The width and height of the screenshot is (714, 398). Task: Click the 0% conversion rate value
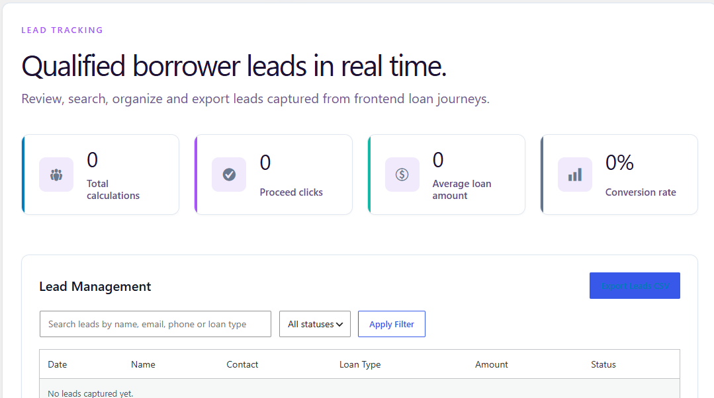click(x=619, y=163)
